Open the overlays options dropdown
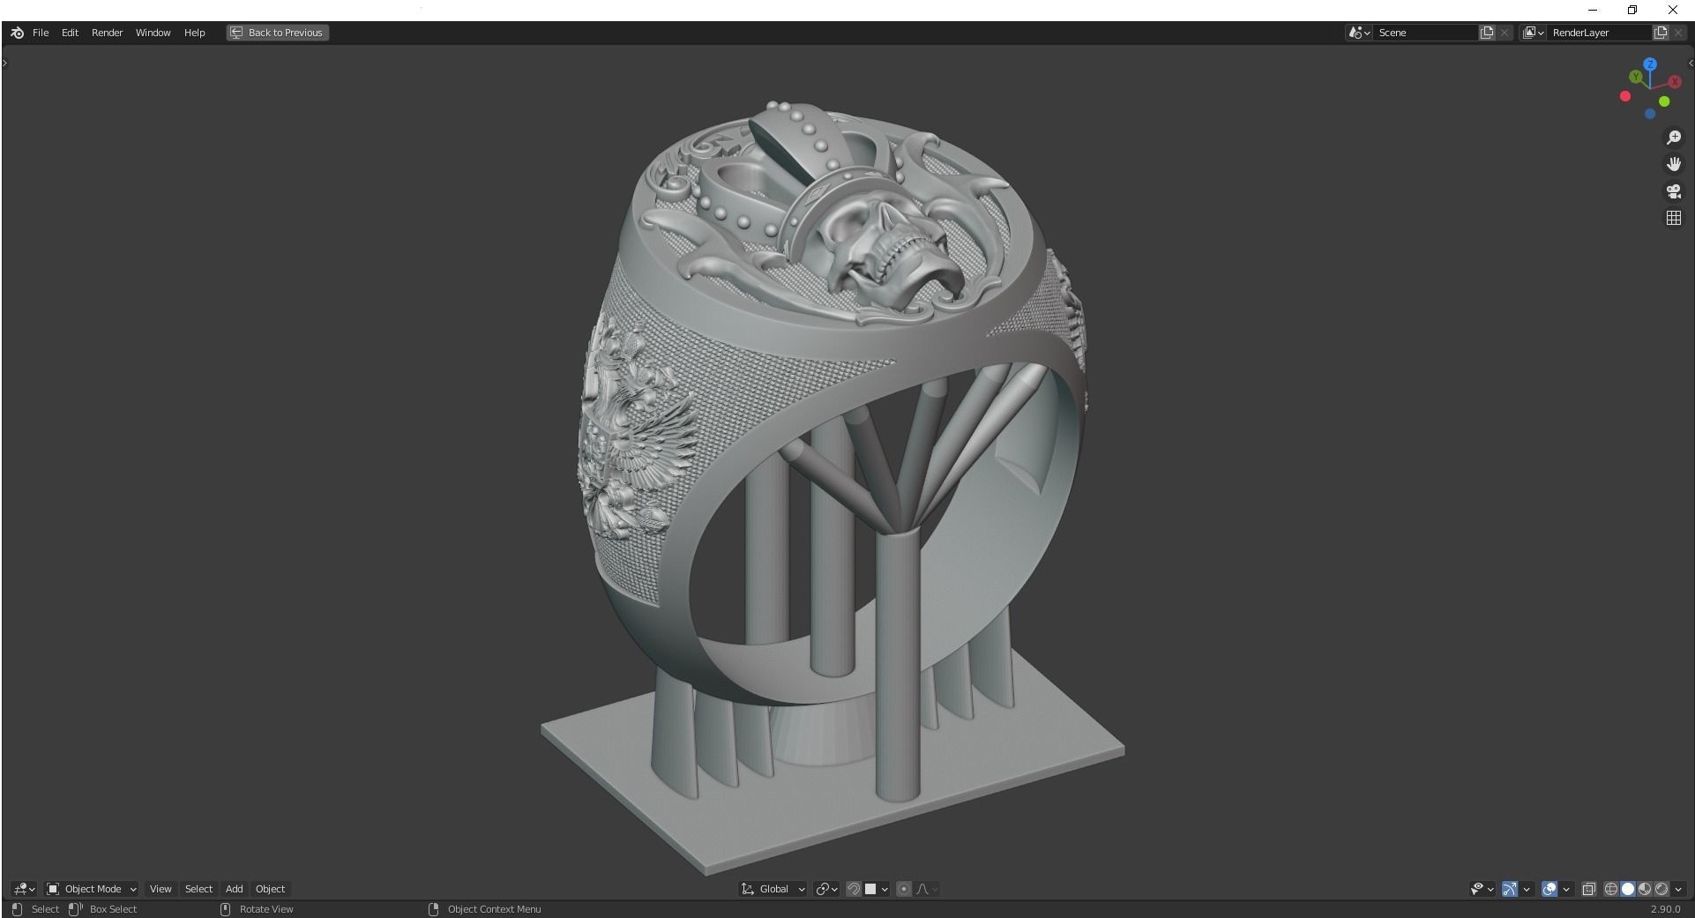This screenshot has height=918, width=1695. 1566,889
